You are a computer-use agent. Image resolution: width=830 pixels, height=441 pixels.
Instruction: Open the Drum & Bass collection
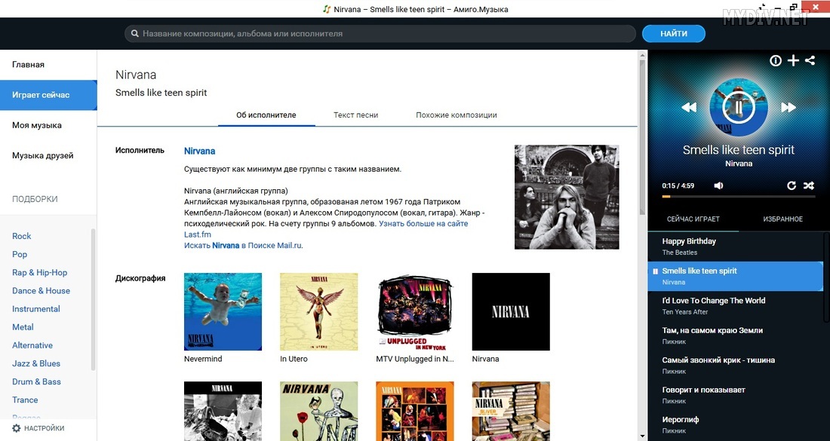(36, 381)
